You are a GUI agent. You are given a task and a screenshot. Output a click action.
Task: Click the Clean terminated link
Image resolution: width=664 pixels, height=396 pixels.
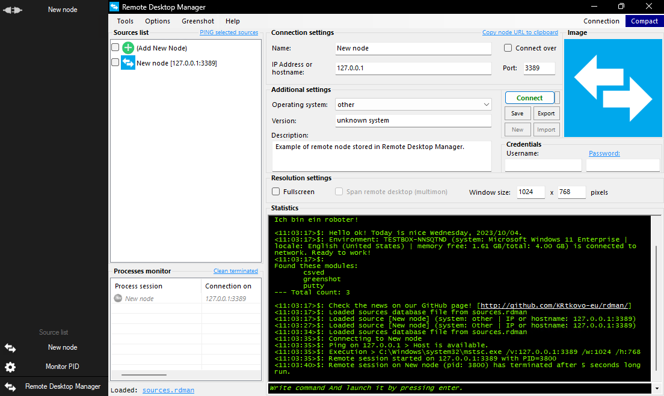click(235, 271)
